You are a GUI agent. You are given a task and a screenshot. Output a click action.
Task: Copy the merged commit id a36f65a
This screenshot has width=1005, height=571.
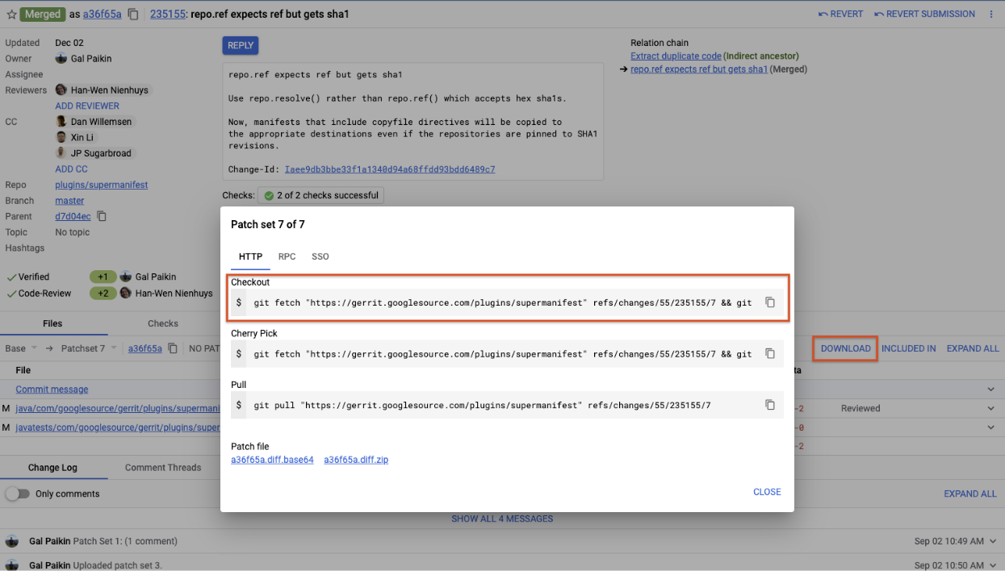132,14
